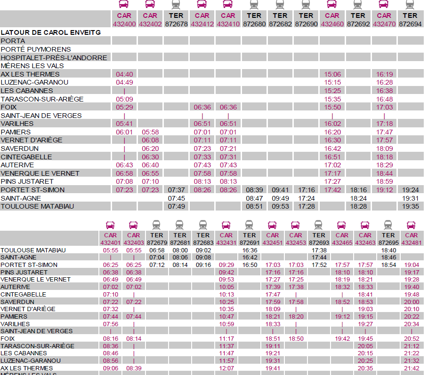Click the bus icon above CAR 432412
The height and width of the screenshot is (375, 428).
click(x=202, y=5)
